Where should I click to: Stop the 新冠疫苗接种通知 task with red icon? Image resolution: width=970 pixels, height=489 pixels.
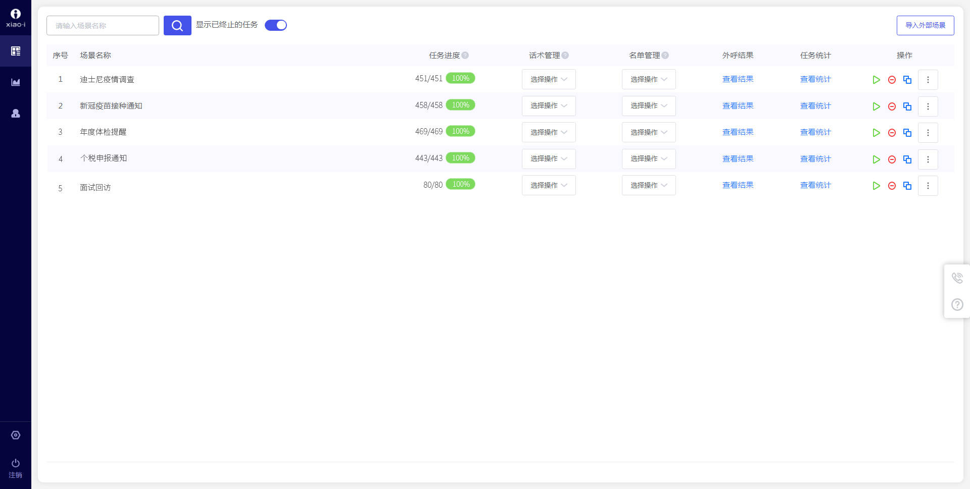point(892,106)
